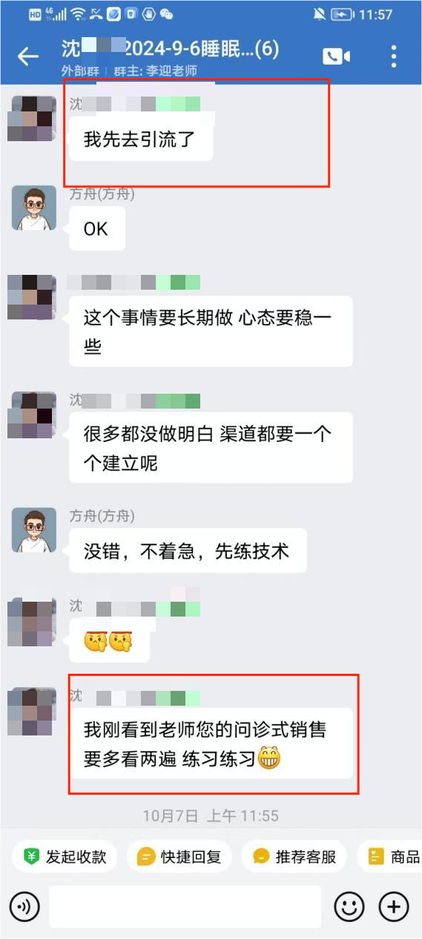Tap 方舟's avatar beside 没错，不着急 message
This screenshot has width=422, height=939.
tap(34, 530)
